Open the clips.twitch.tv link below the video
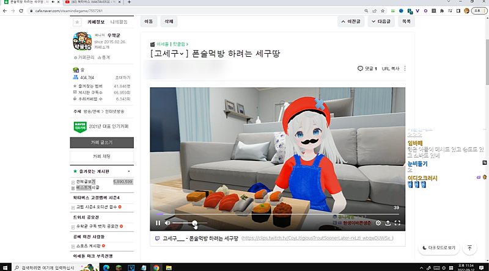489x271 pixels. [x=317, y=238]
